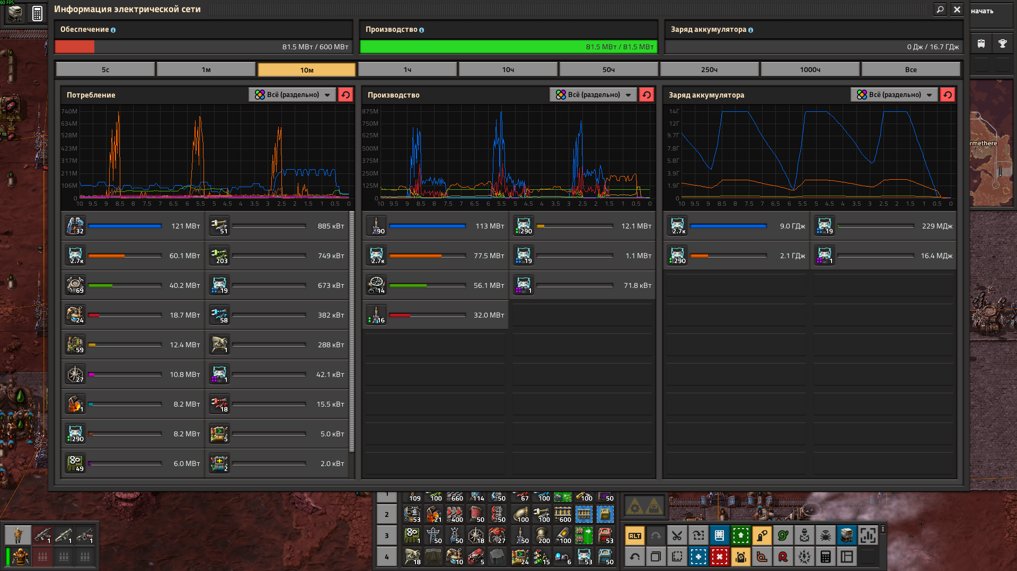Select the 50ч time range tab
1017x571 pixels.
609,69
